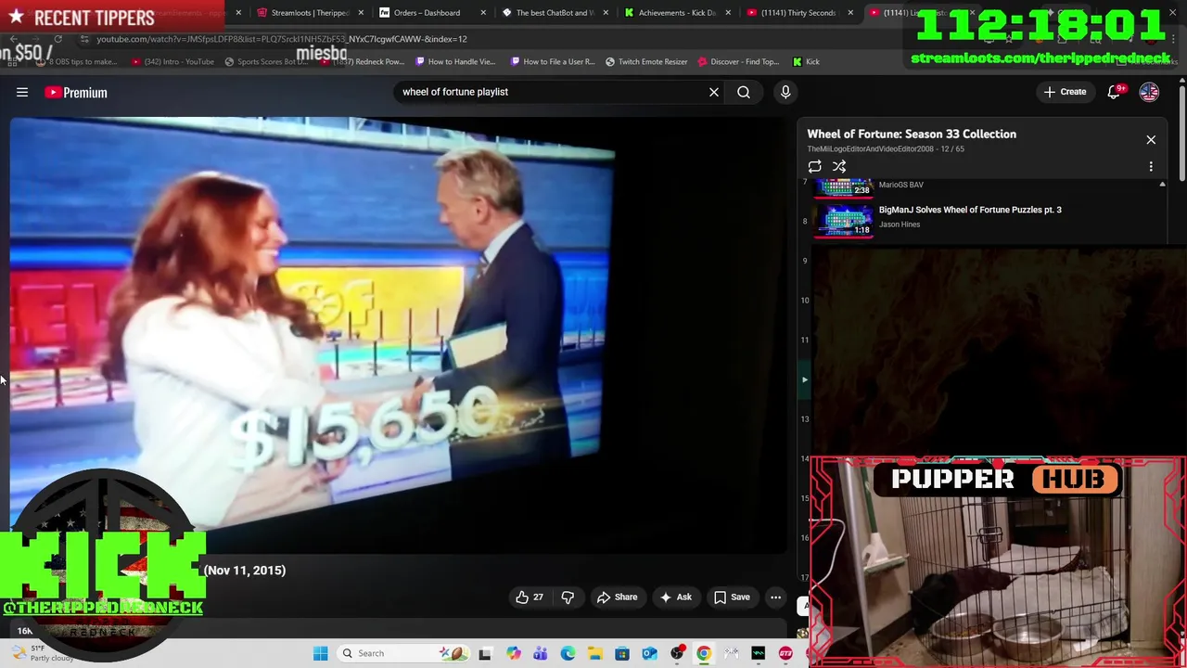The image size is (1187, 668).
Task: Click the video showing $15,650
Action: pos(399,334)
